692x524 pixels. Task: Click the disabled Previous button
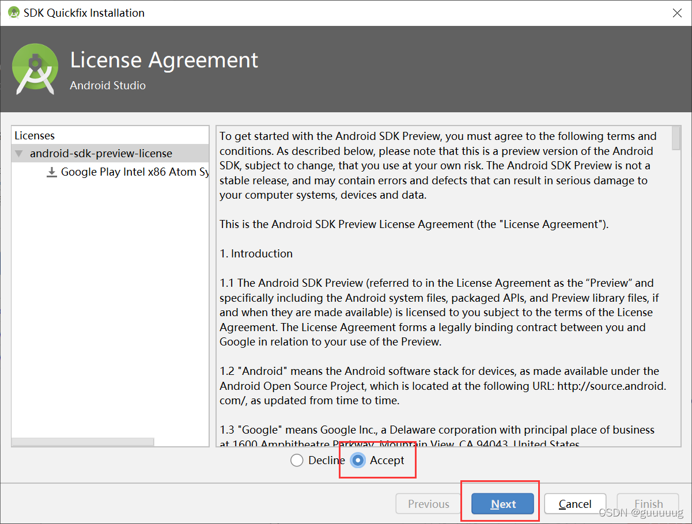428,504
